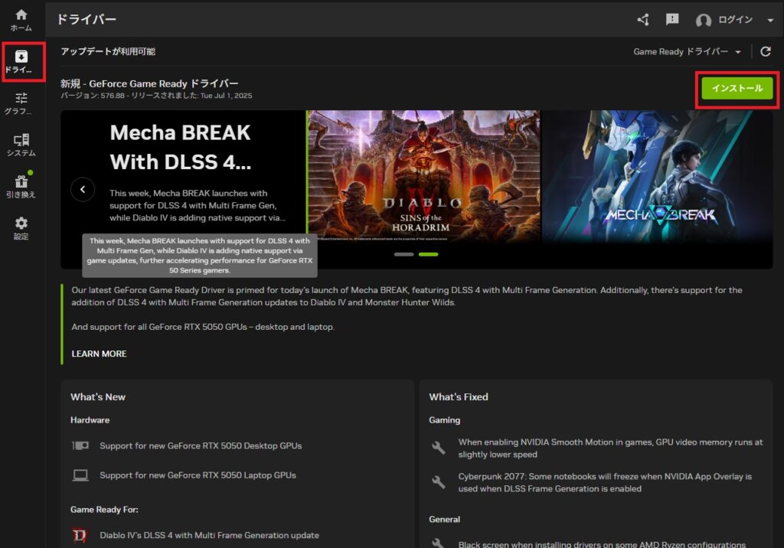Click the 'アップデートが利用可能' status text
This screenshot has width=784, height=548.
coord(108,51)
